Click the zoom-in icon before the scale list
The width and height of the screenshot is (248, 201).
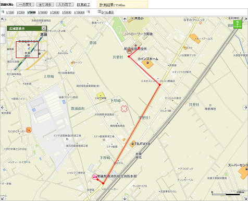(x=3, y=11)
